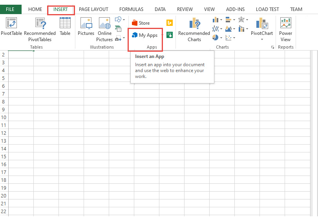Image resolution: width=318 pixels, height=221 pixels.
Task: Expand the Screenshot dropdown arrow
Action: tap(124, 38)
